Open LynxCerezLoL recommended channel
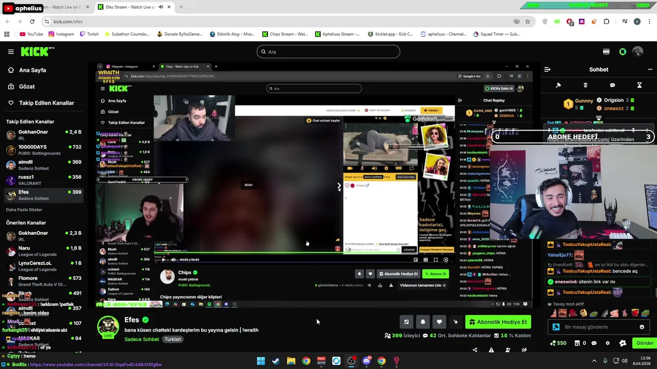657x369 pixels. pos(43,266)
